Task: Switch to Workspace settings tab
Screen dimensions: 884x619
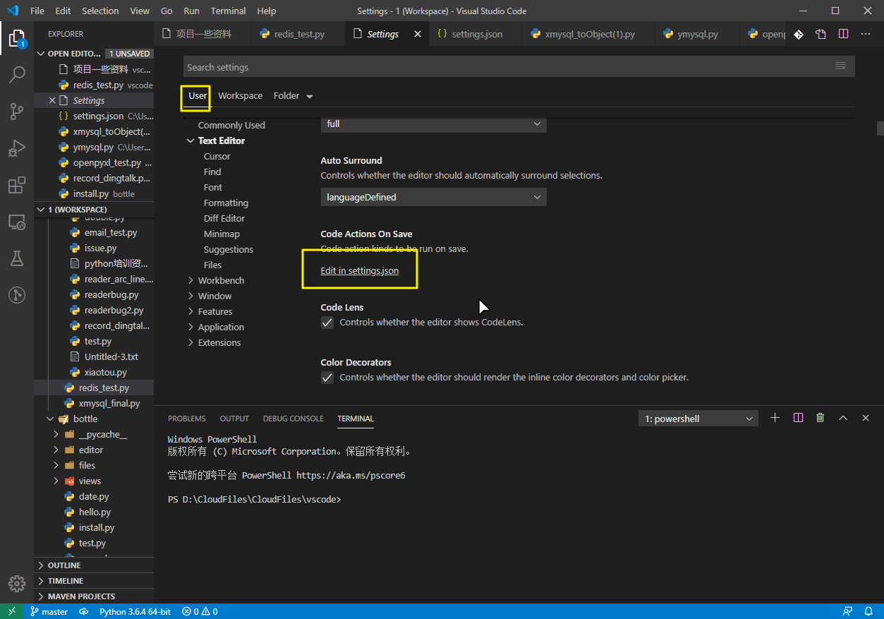Action: point(241,95)
